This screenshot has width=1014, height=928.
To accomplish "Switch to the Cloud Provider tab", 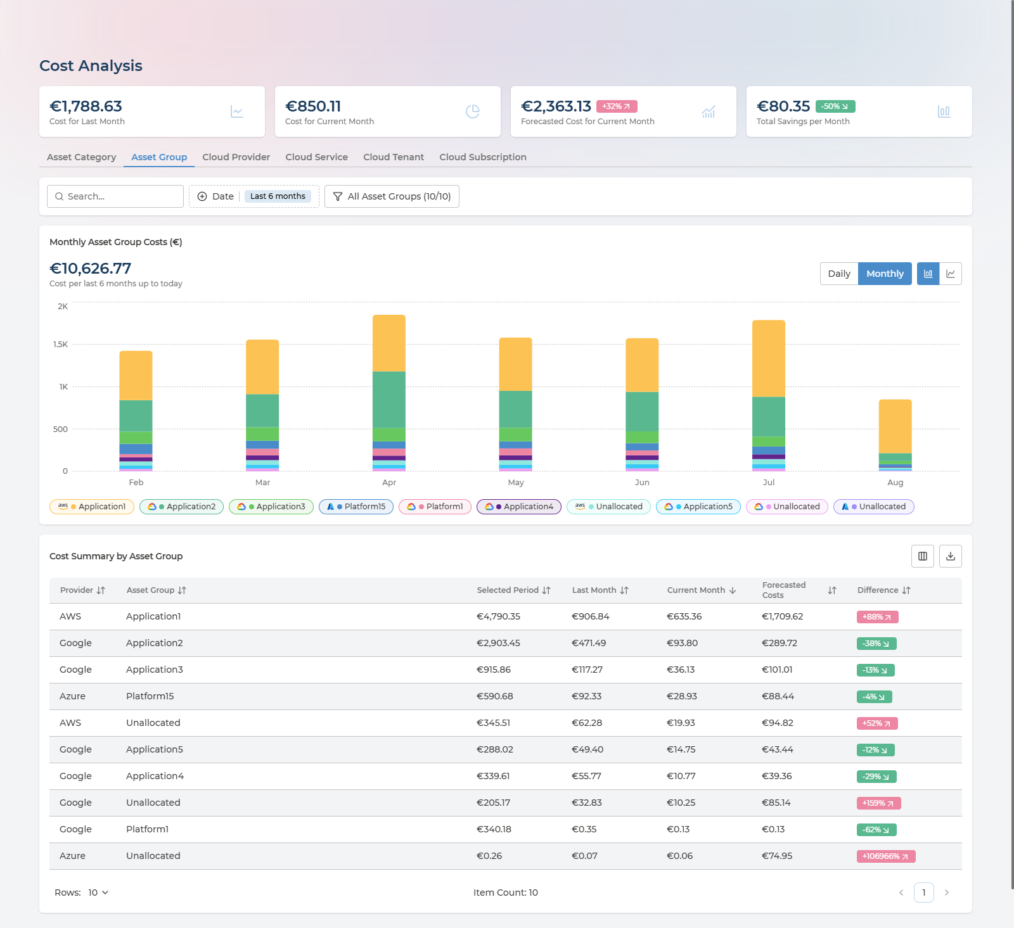I will coord(236,157).
